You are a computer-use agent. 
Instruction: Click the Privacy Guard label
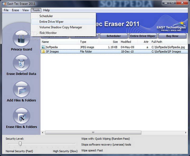(21, 49)
